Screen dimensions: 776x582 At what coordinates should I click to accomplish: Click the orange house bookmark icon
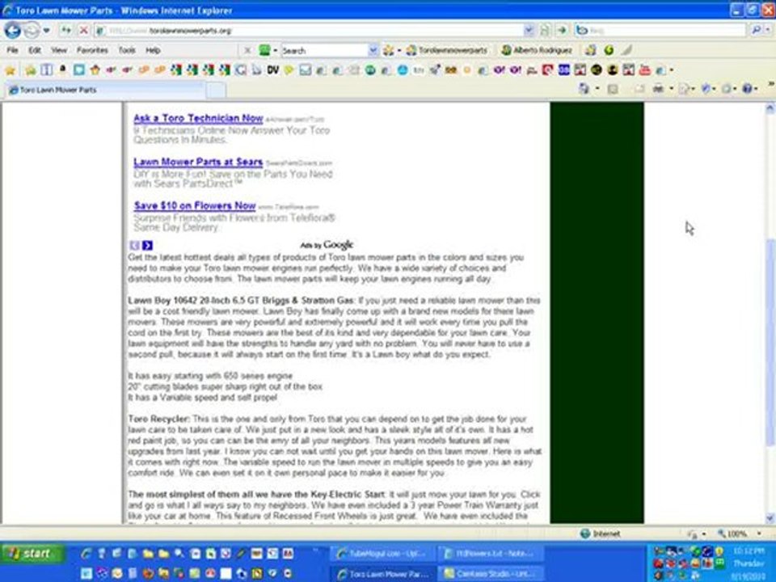point(95,70)
